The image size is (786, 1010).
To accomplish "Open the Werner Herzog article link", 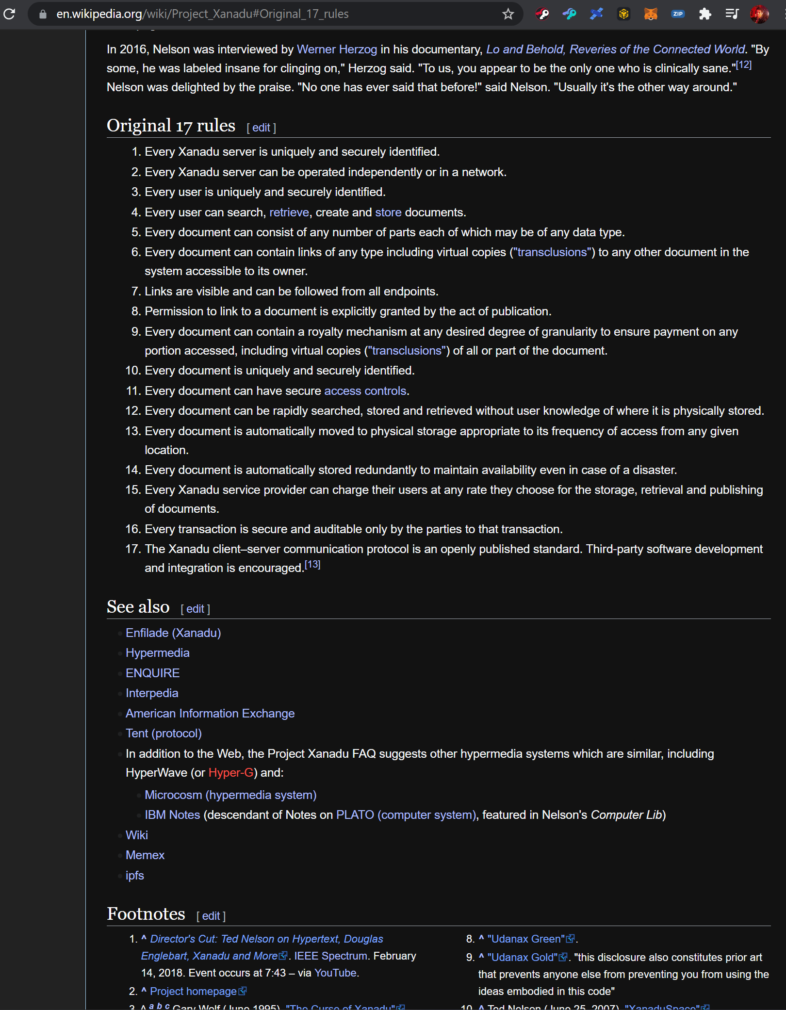I will [337, 49].
